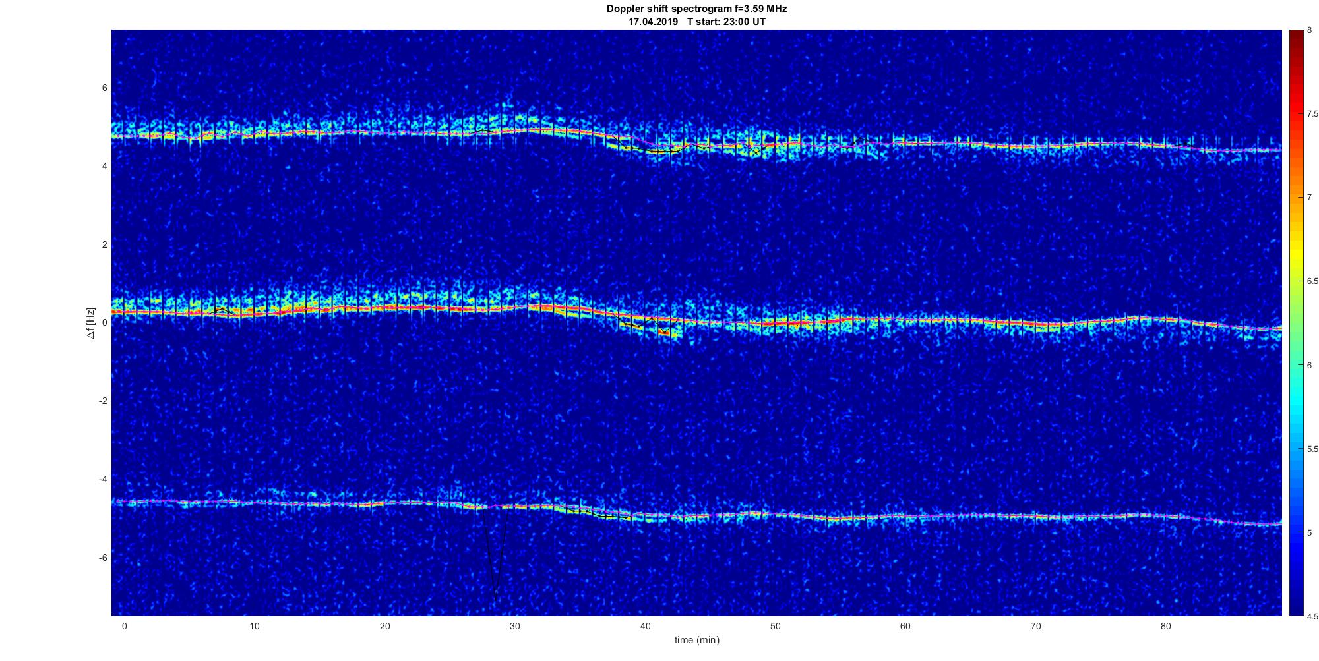Click the colorbar tick label '7.5'
1319x661 pixels.
pyautogui.click(x=1312, y=114)
